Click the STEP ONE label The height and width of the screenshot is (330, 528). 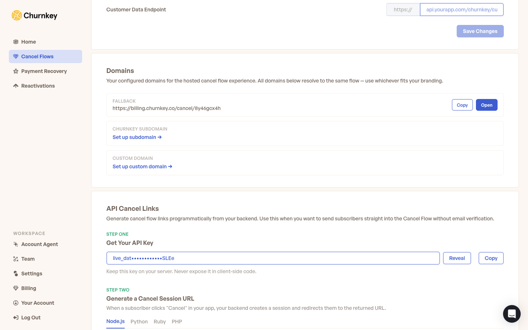(117, 234)
